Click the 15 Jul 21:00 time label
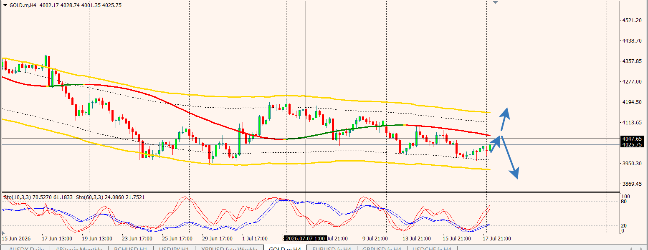The height and width of the screenshot is (250, 648). (457, 239)
